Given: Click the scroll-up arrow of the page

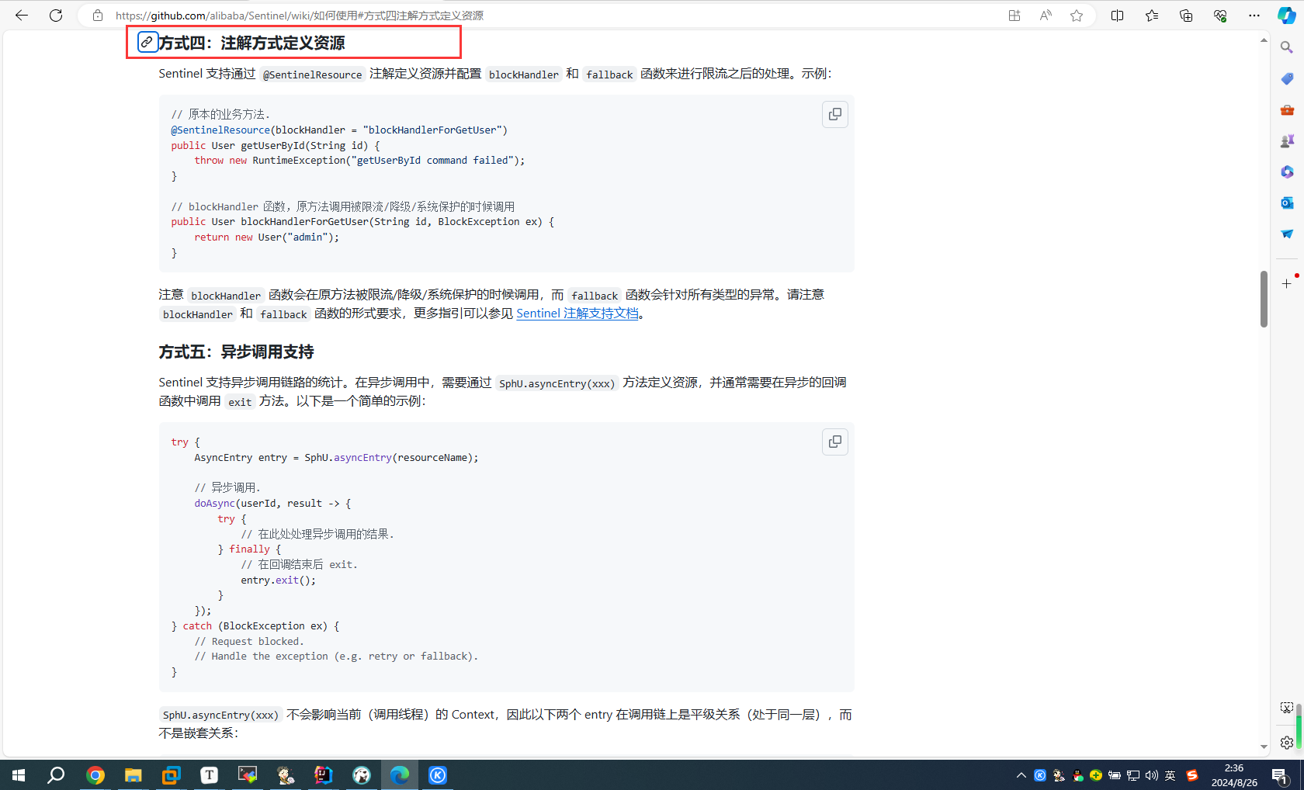Looking at the screenshot, I should click(1264, 40).
